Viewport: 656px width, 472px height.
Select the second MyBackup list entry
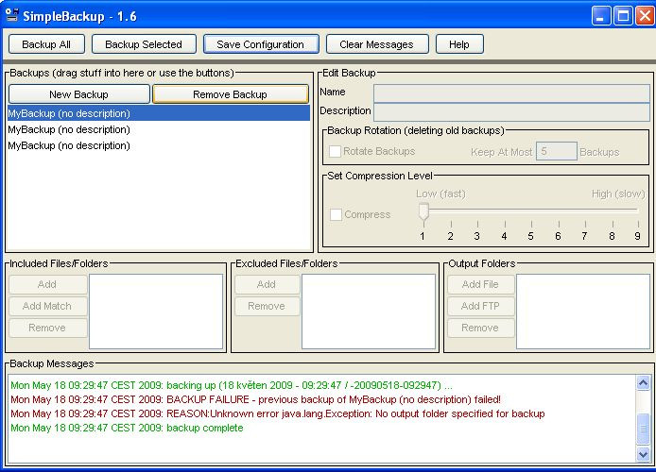(159, 129)
